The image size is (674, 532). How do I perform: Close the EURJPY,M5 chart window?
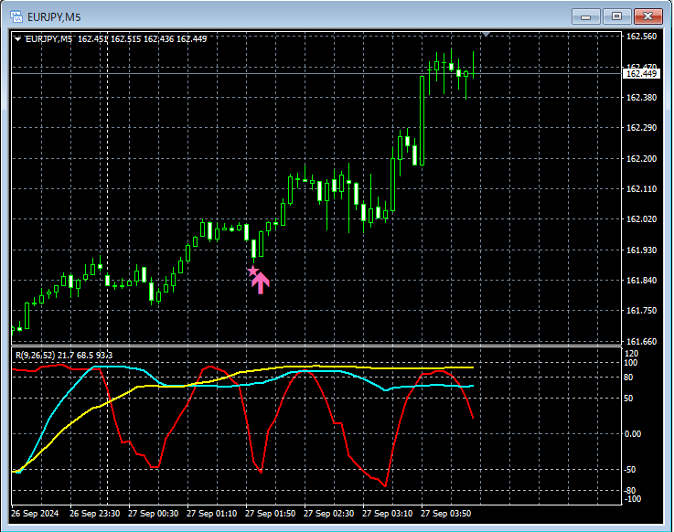[x=647, y=16]
